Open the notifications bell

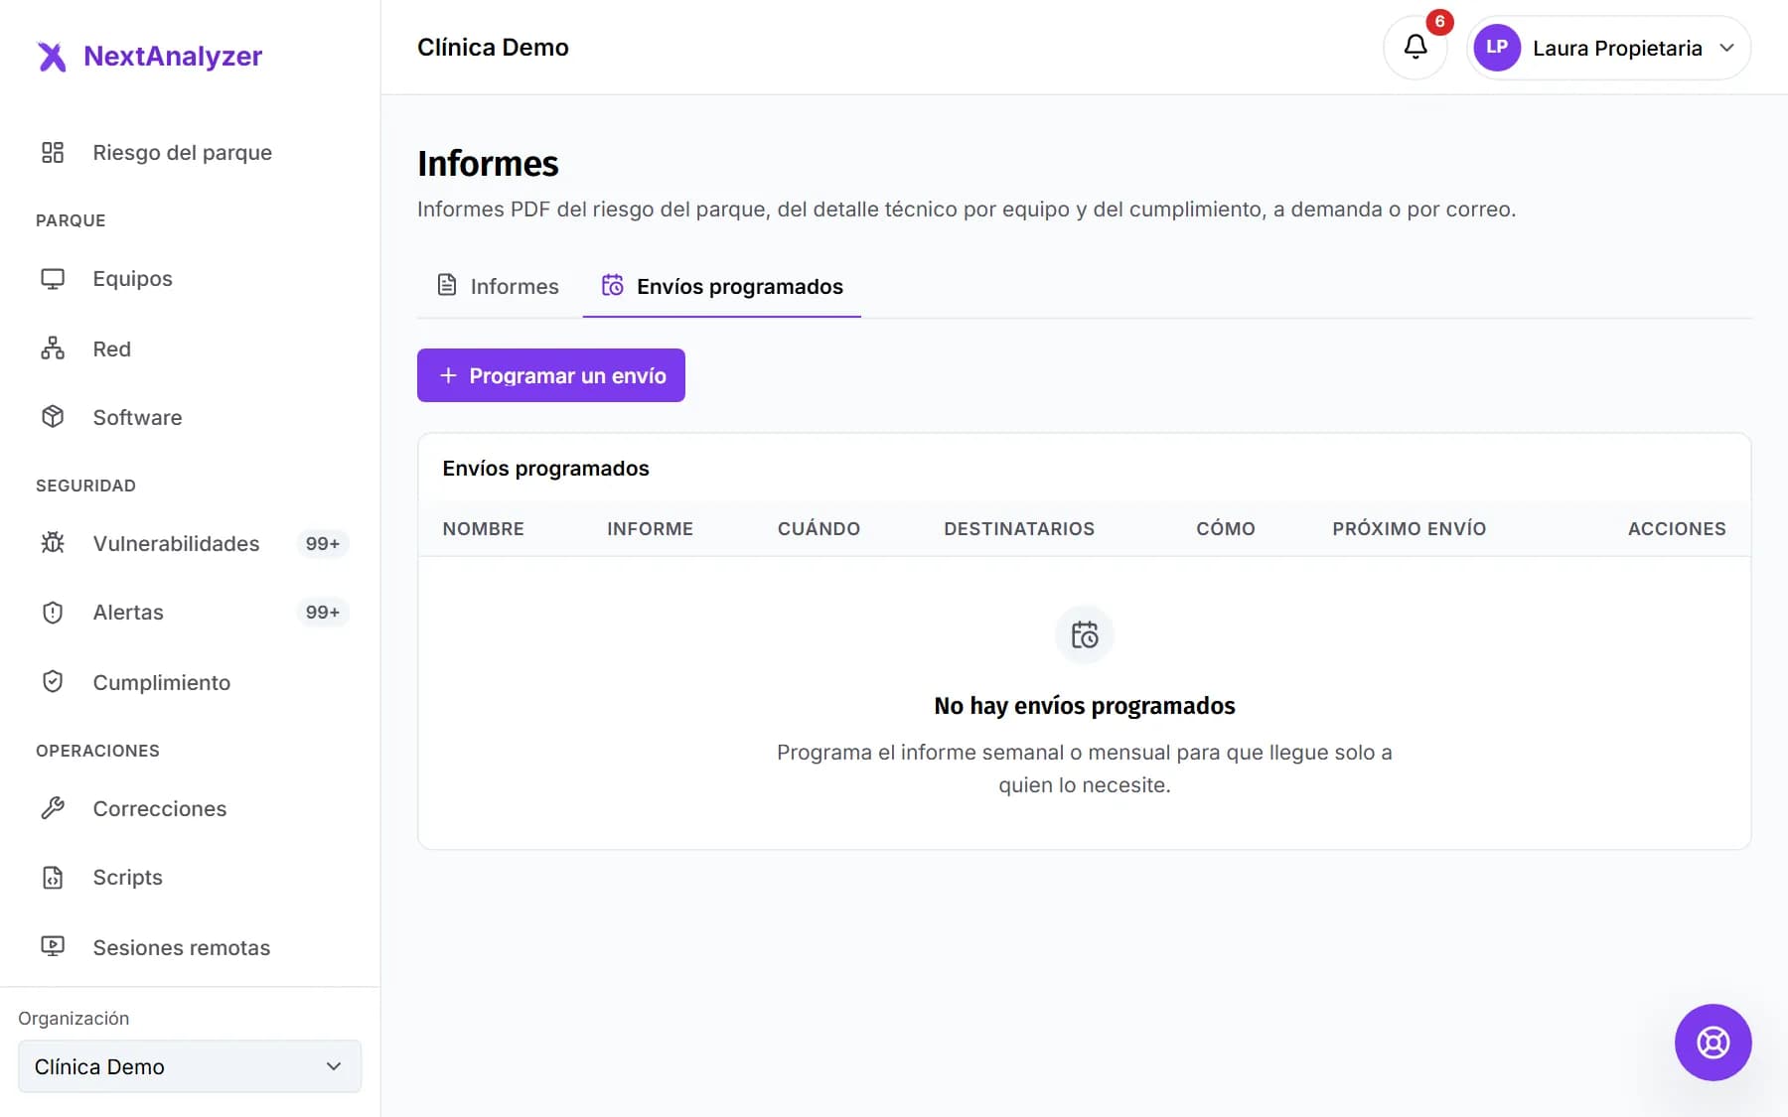(x=1415, y=47)
